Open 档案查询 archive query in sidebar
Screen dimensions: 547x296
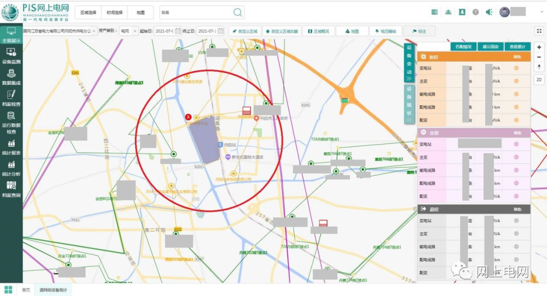pos(11,189)
